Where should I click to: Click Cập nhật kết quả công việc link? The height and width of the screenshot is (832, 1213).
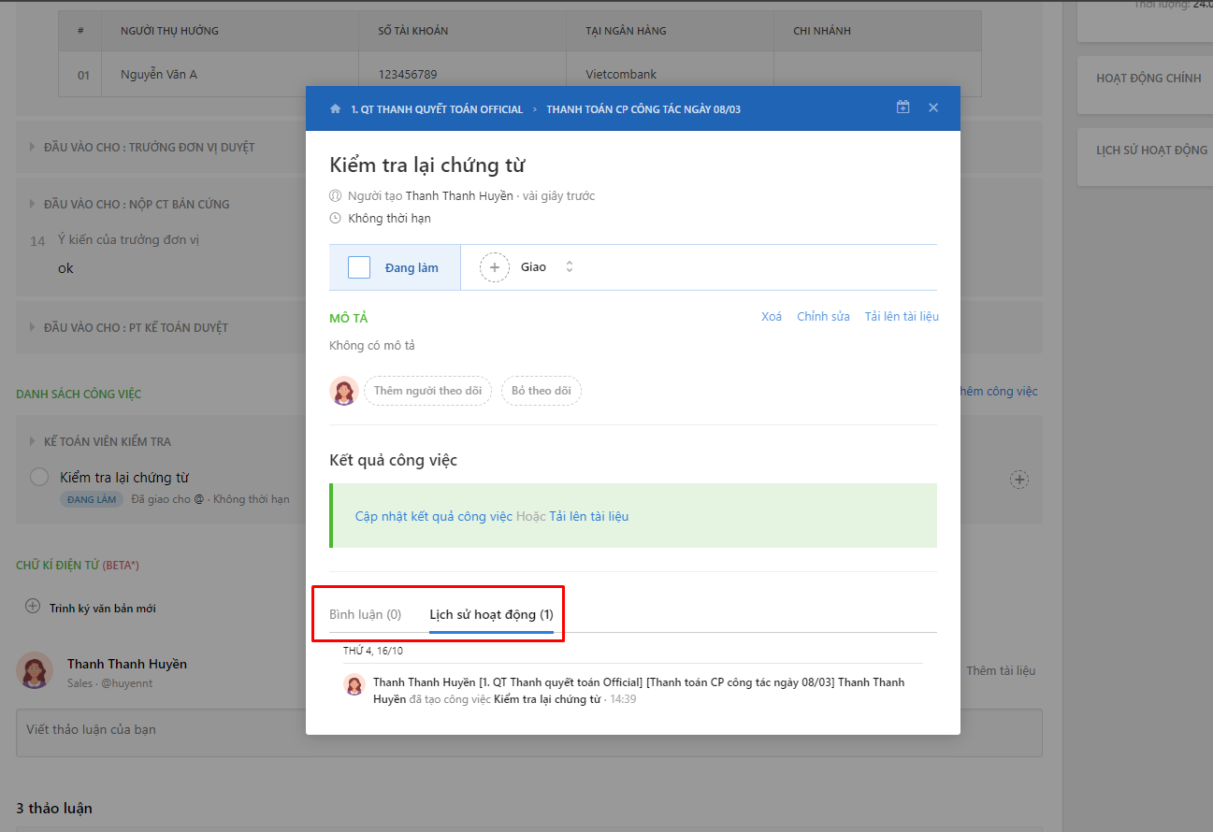[434, 516]
